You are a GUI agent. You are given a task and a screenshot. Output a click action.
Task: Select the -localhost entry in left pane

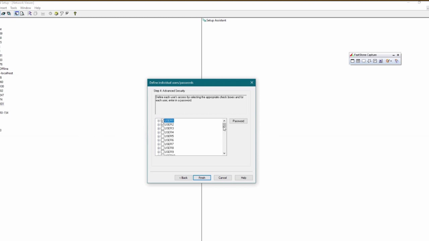(x=6, y=73)
